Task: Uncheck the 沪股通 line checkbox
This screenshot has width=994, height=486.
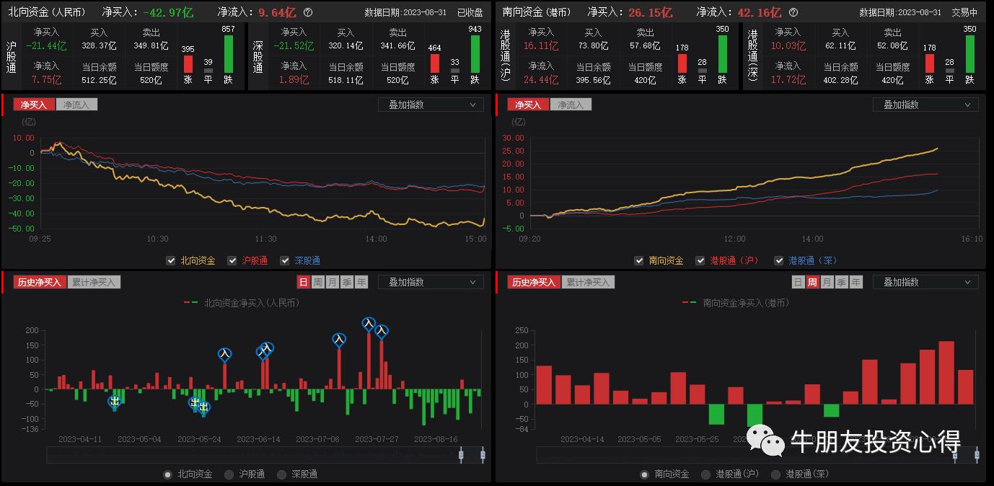Action: (232, 260)
